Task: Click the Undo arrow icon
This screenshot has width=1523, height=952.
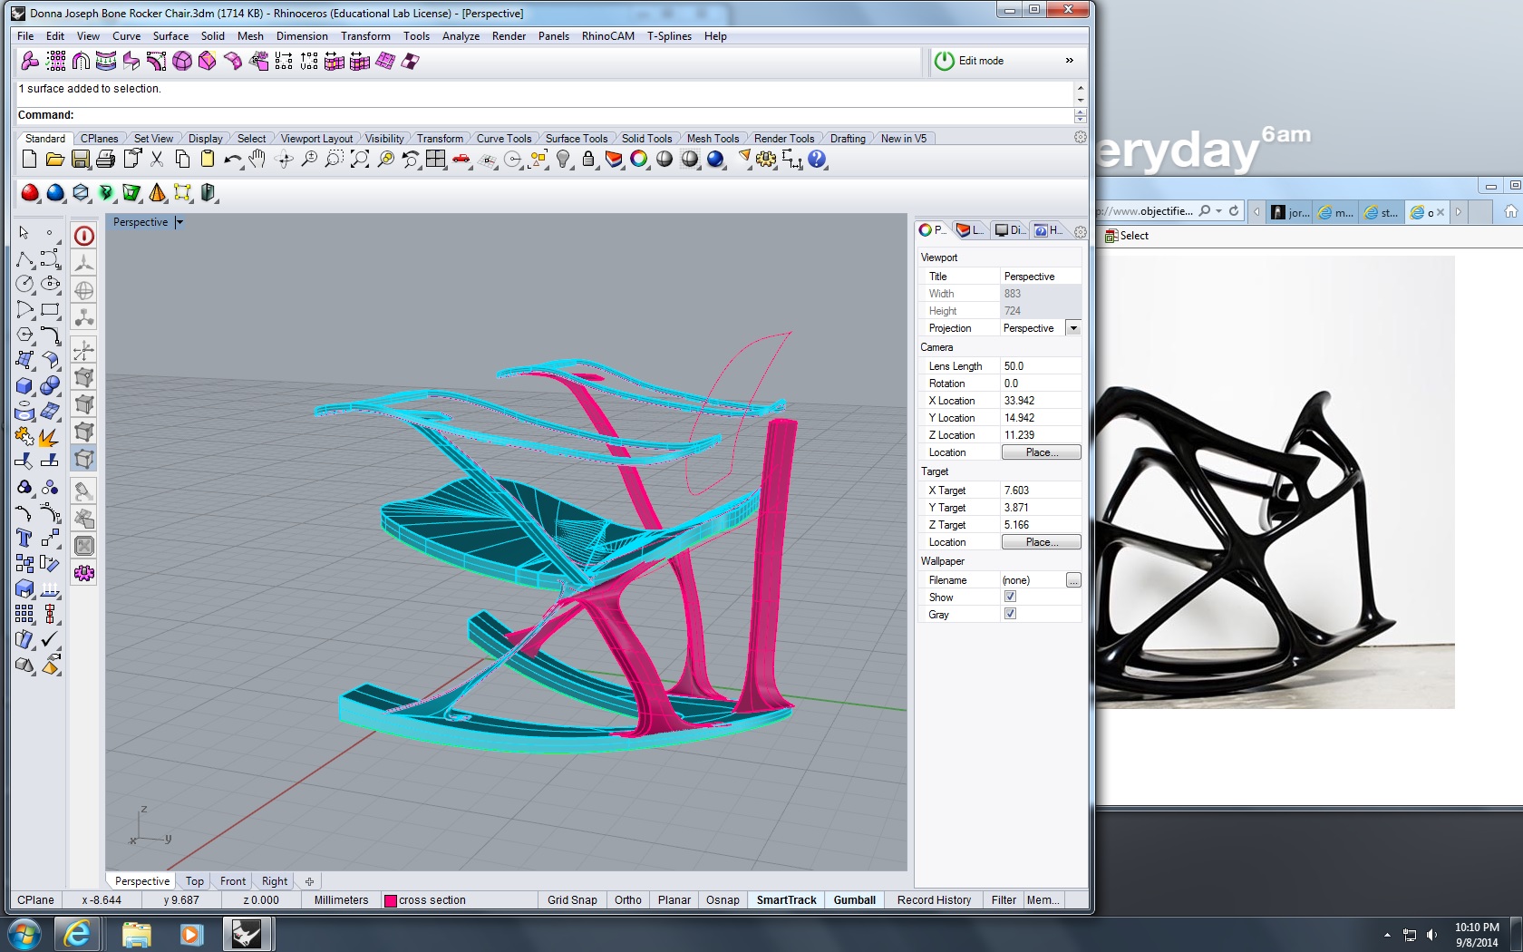Action: (232, 160)
